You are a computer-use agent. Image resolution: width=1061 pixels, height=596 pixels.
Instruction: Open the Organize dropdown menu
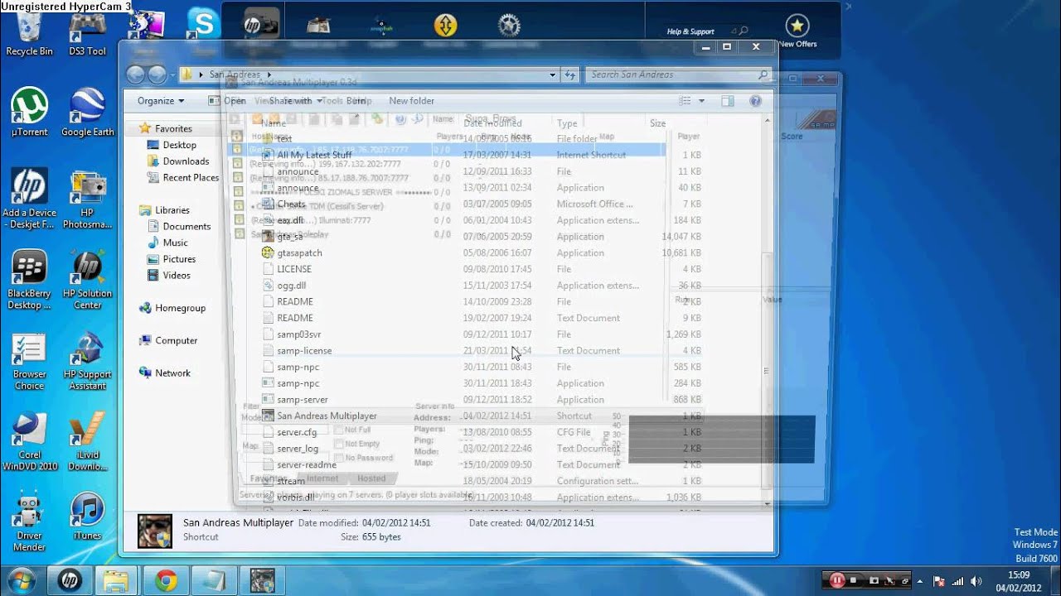tap(161, 101)
